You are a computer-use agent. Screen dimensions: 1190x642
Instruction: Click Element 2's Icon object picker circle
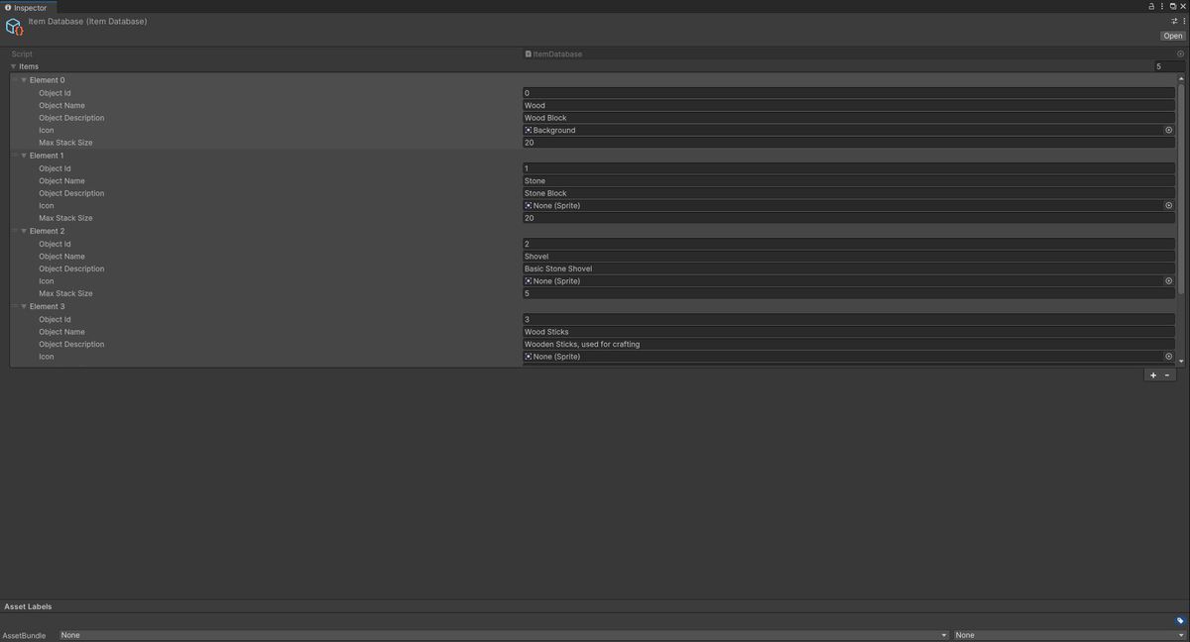pyautogui.click(x=1168, y=280)
